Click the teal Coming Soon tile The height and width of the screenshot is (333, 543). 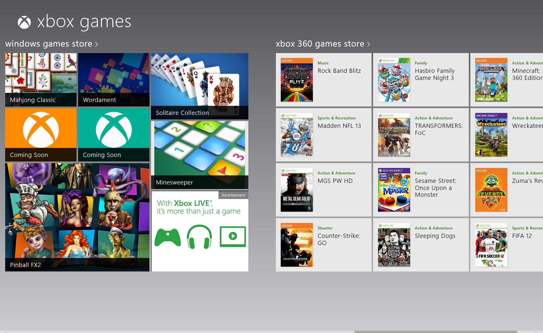pos(114,135)
